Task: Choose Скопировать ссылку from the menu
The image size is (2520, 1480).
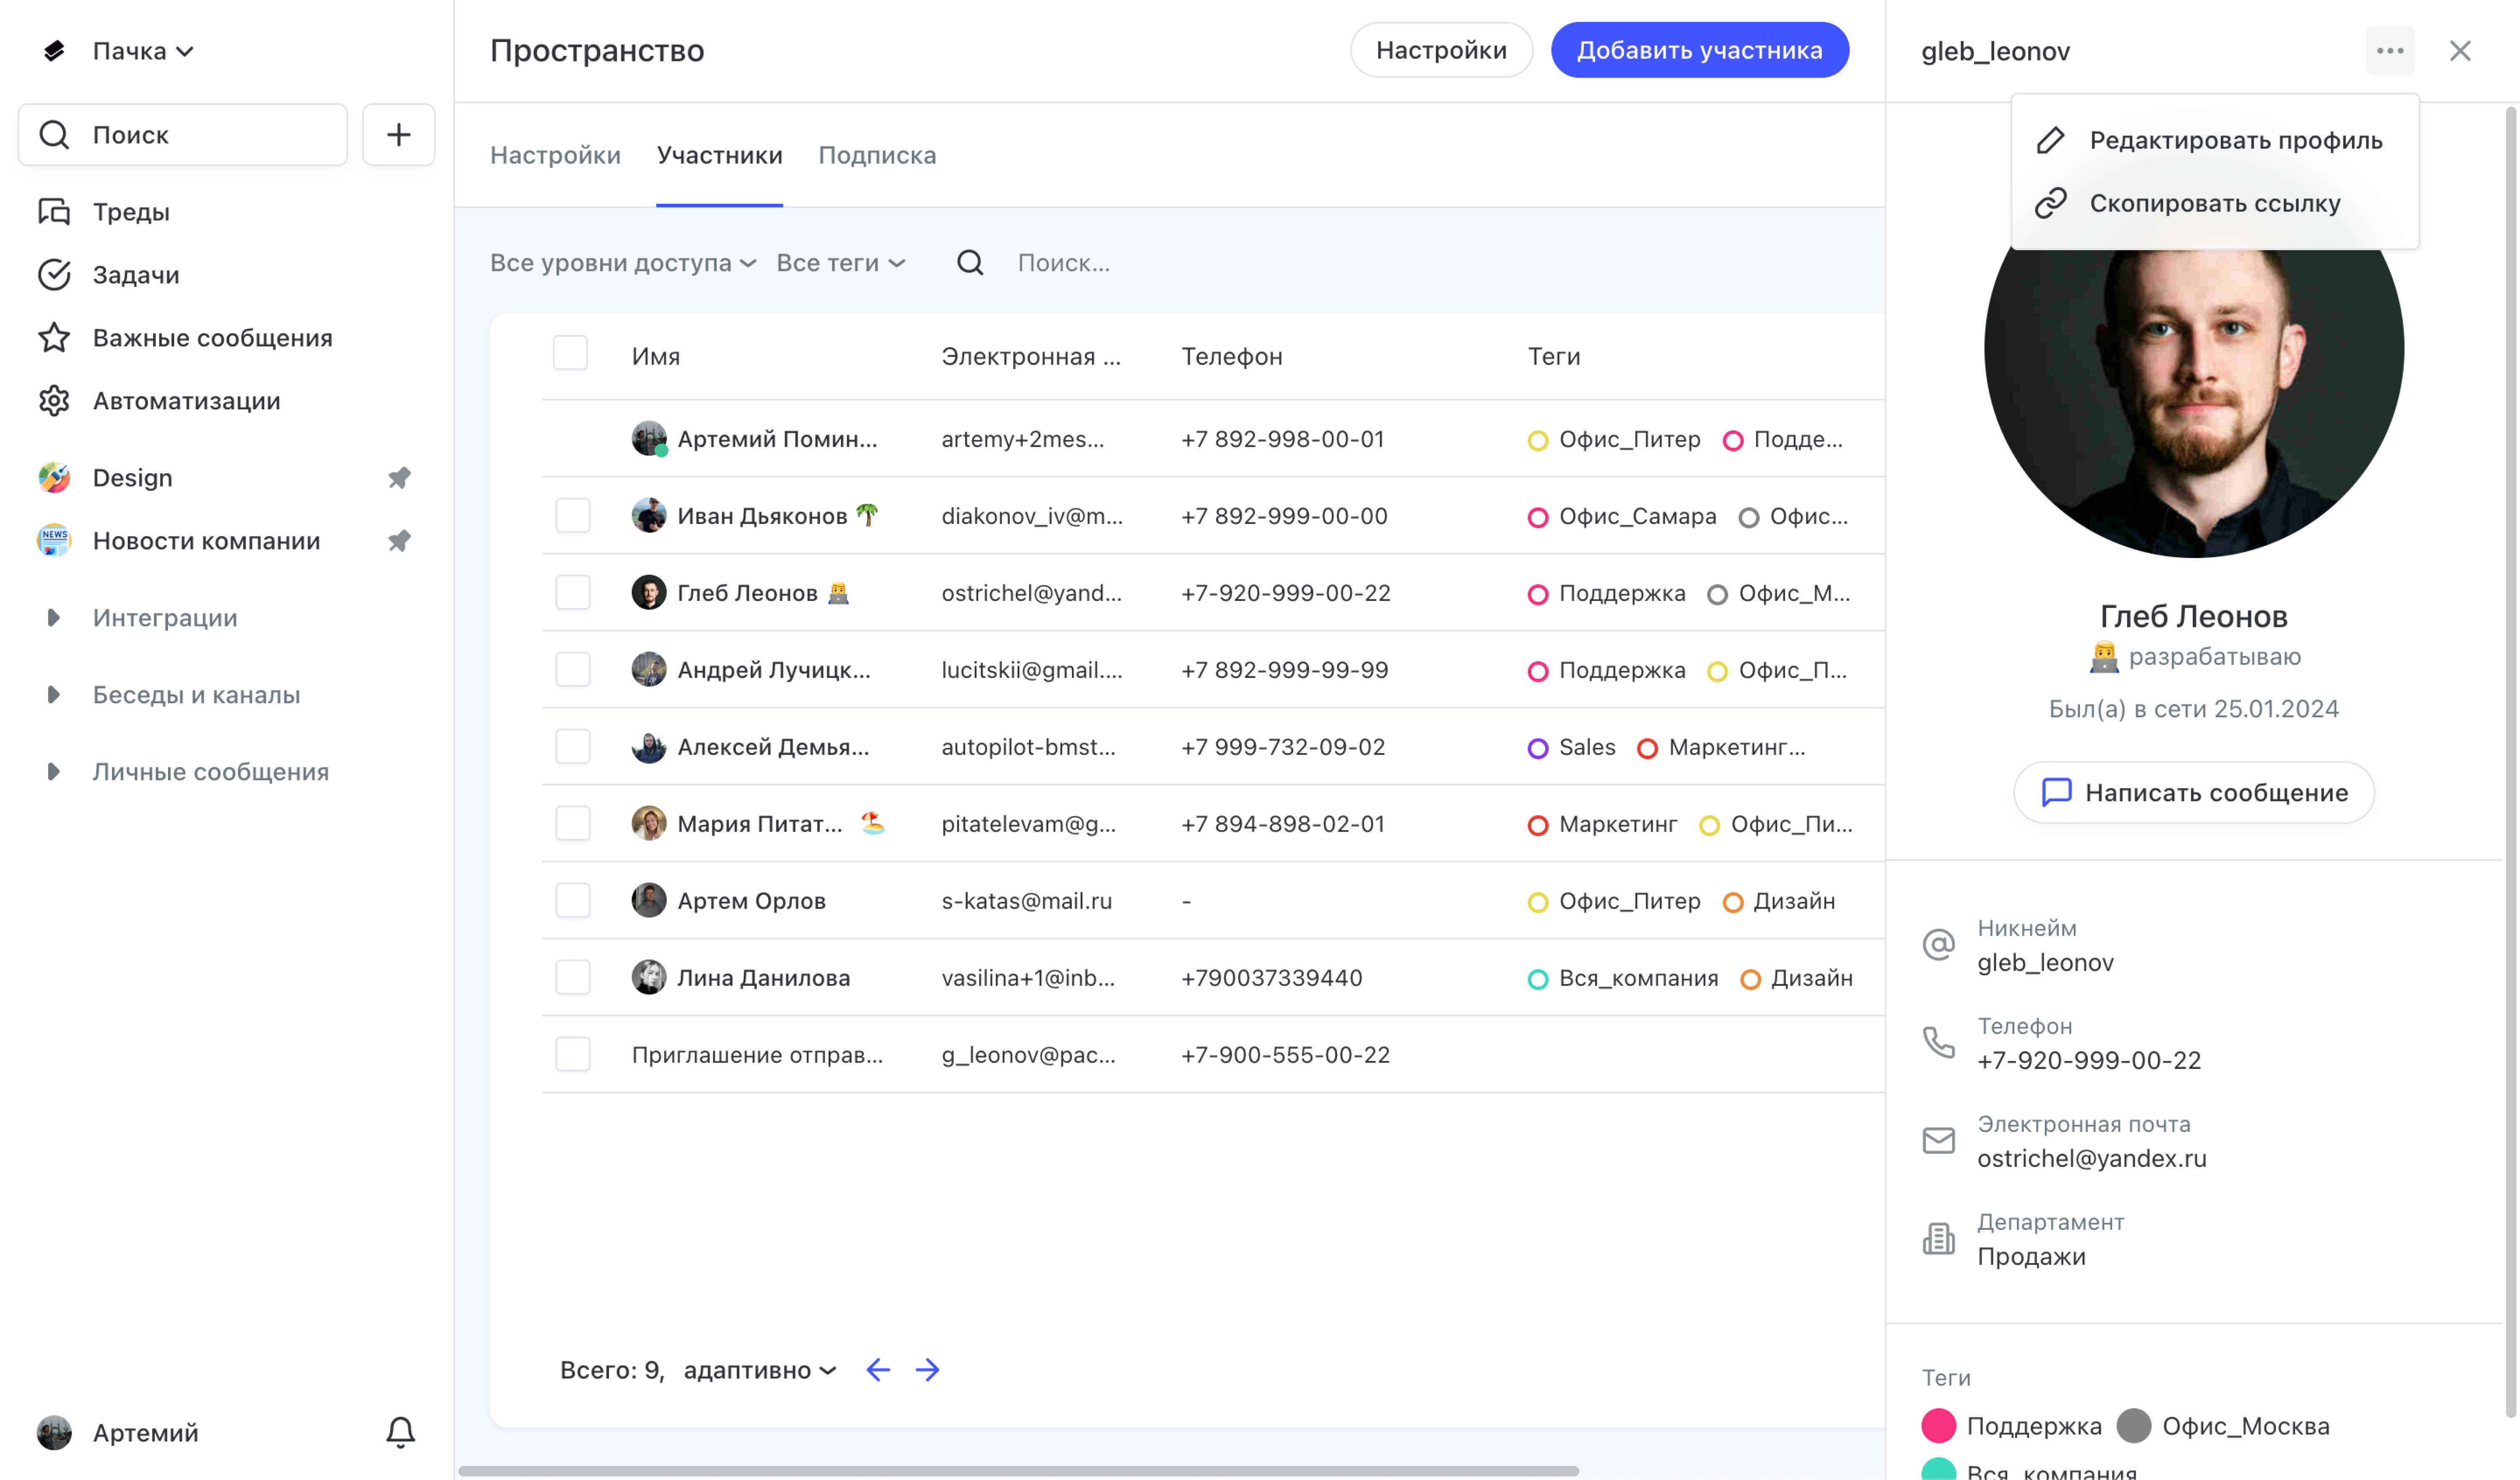Action: tap(2215, 203)
